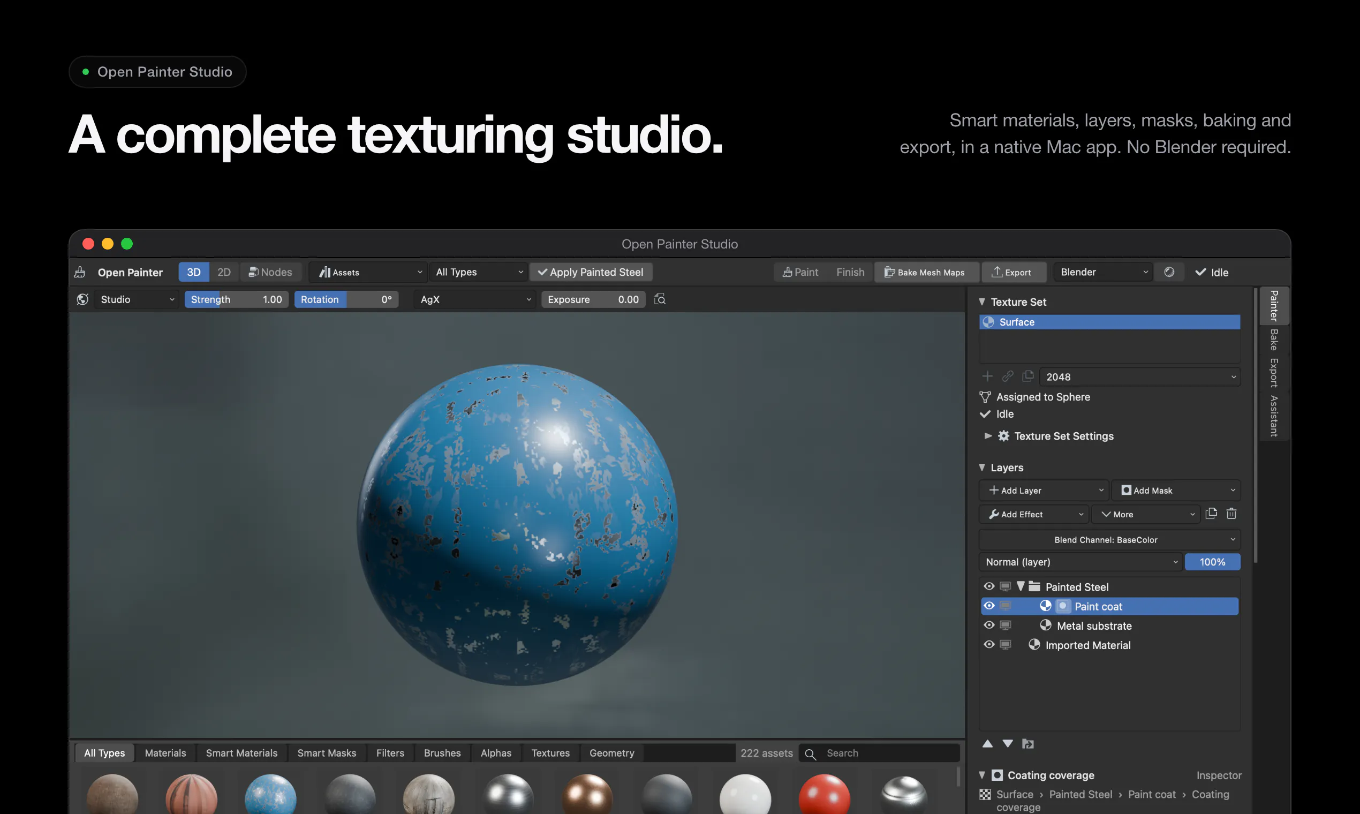Click the group into folder icon below layers
1360x814 pixels.
[x=1027, y=744]
